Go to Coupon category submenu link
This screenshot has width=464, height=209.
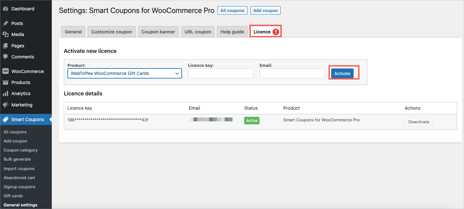pos(21,150)
